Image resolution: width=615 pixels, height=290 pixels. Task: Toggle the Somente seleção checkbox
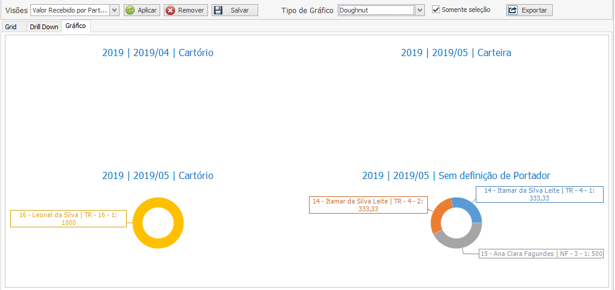pos(436,10)
